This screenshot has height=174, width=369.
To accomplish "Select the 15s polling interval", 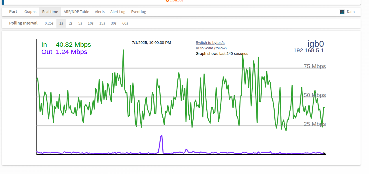I will (102, 23).
